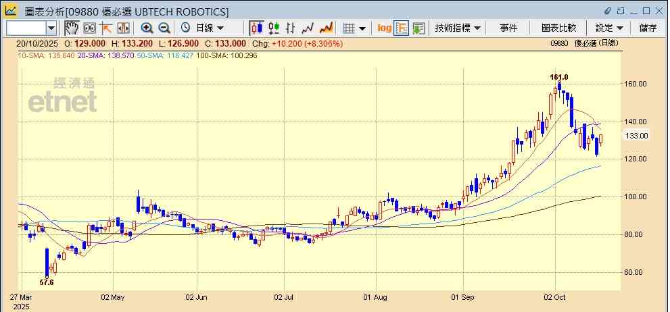Toggle the green download arrow panel icon
Viewport: 670px width, 312px height.
pyautogui.click(x=418, y=28)
